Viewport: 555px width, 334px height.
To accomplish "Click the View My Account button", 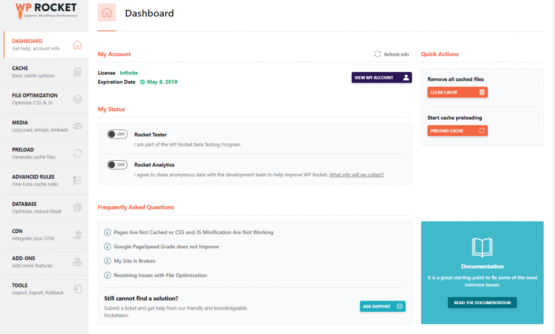I will (x=382, y=77).
